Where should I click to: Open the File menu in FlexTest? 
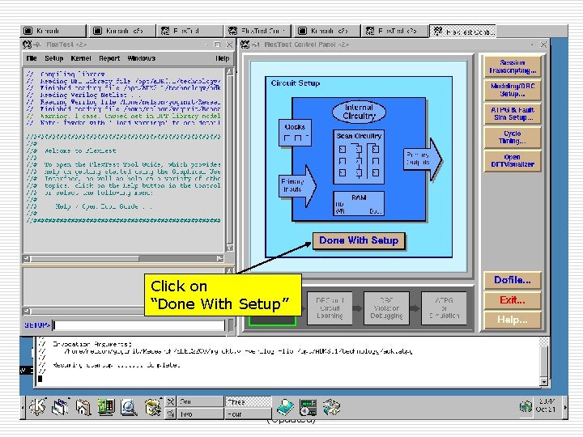(32, 58)
